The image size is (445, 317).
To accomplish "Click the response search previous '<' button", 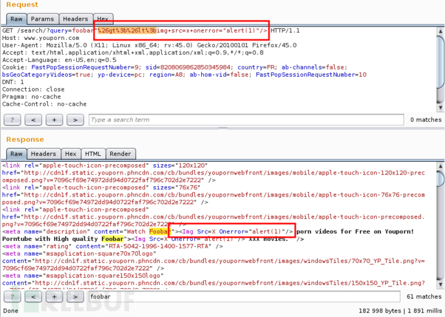I will 33,296.
